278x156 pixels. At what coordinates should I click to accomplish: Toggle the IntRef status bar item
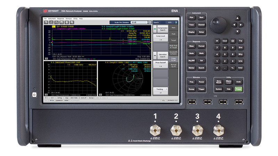tap(66, 101)
